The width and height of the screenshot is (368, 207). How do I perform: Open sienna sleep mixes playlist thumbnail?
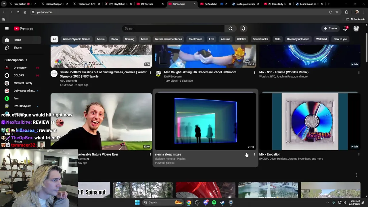[206, 122]
